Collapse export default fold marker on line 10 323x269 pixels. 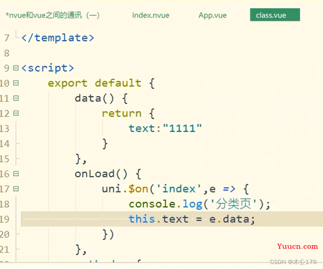coord(16,83)
